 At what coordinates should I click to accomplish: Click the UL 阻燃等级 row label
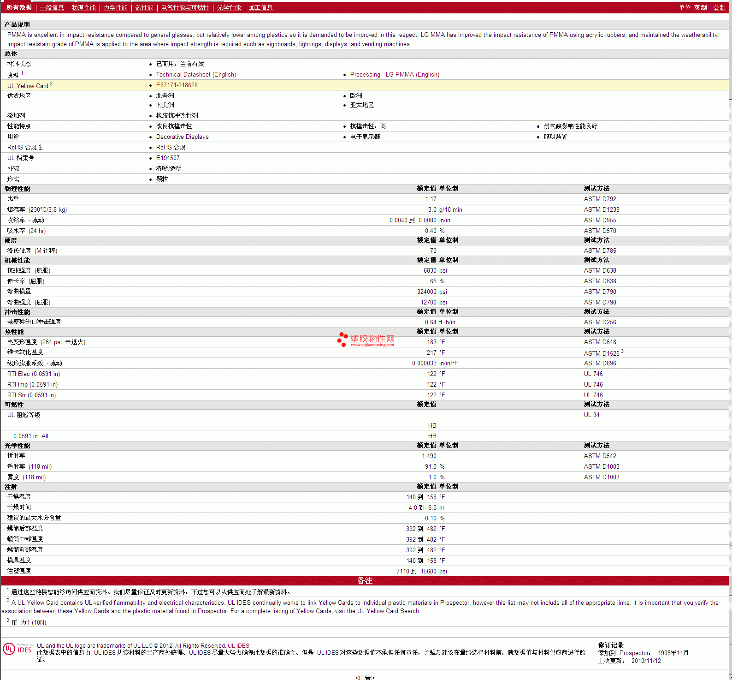pos(24,415)
